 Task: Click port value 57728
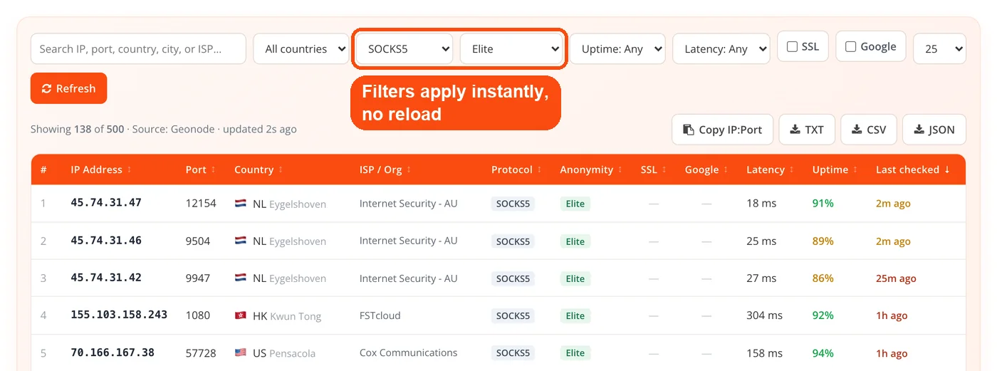(201, 353)
